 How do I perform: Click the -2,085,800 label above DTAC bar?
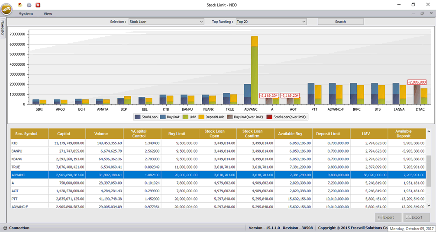(x=417, y=83)
